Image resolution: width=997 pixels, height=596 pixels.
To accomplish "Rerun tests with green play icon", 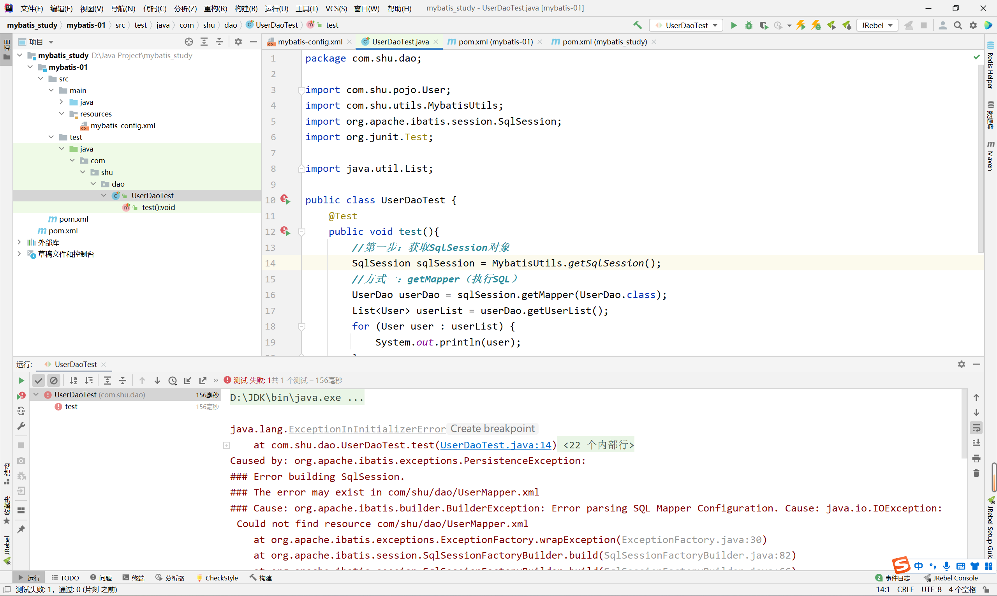I will 21,380.
